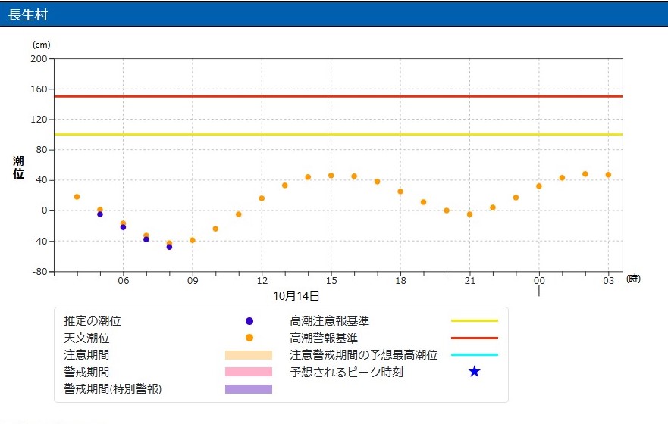
Task: Click the red warning threshold line on chart
Action: (x=338, y=97)
